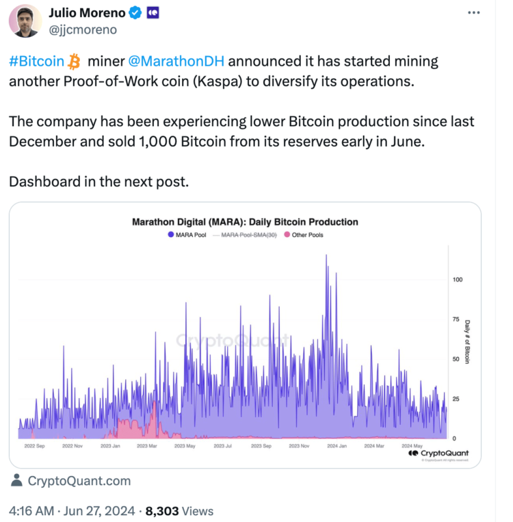
Task: Toggle the MARA Pool legend series
Action: (187, 235)
